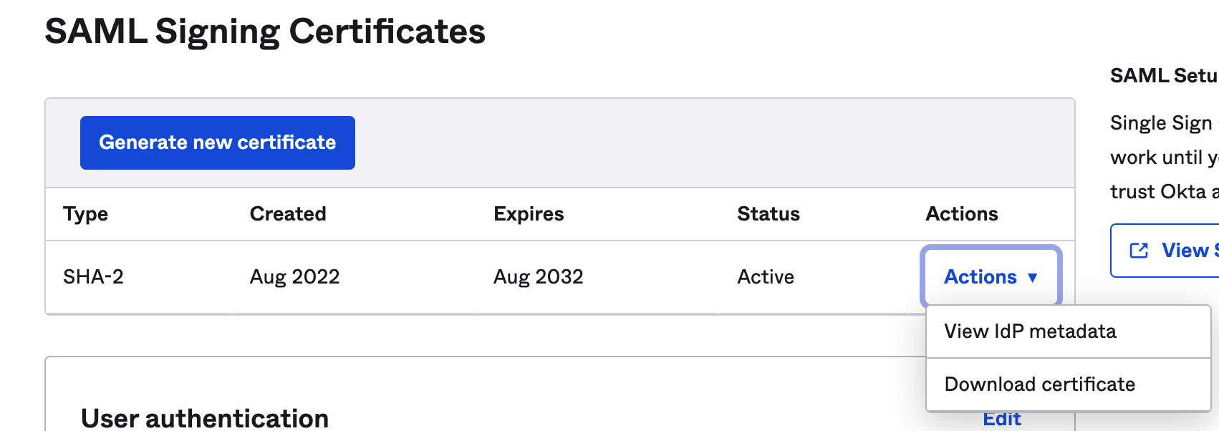
Task: Select the SHA-2 type cell
Action: 93,277
